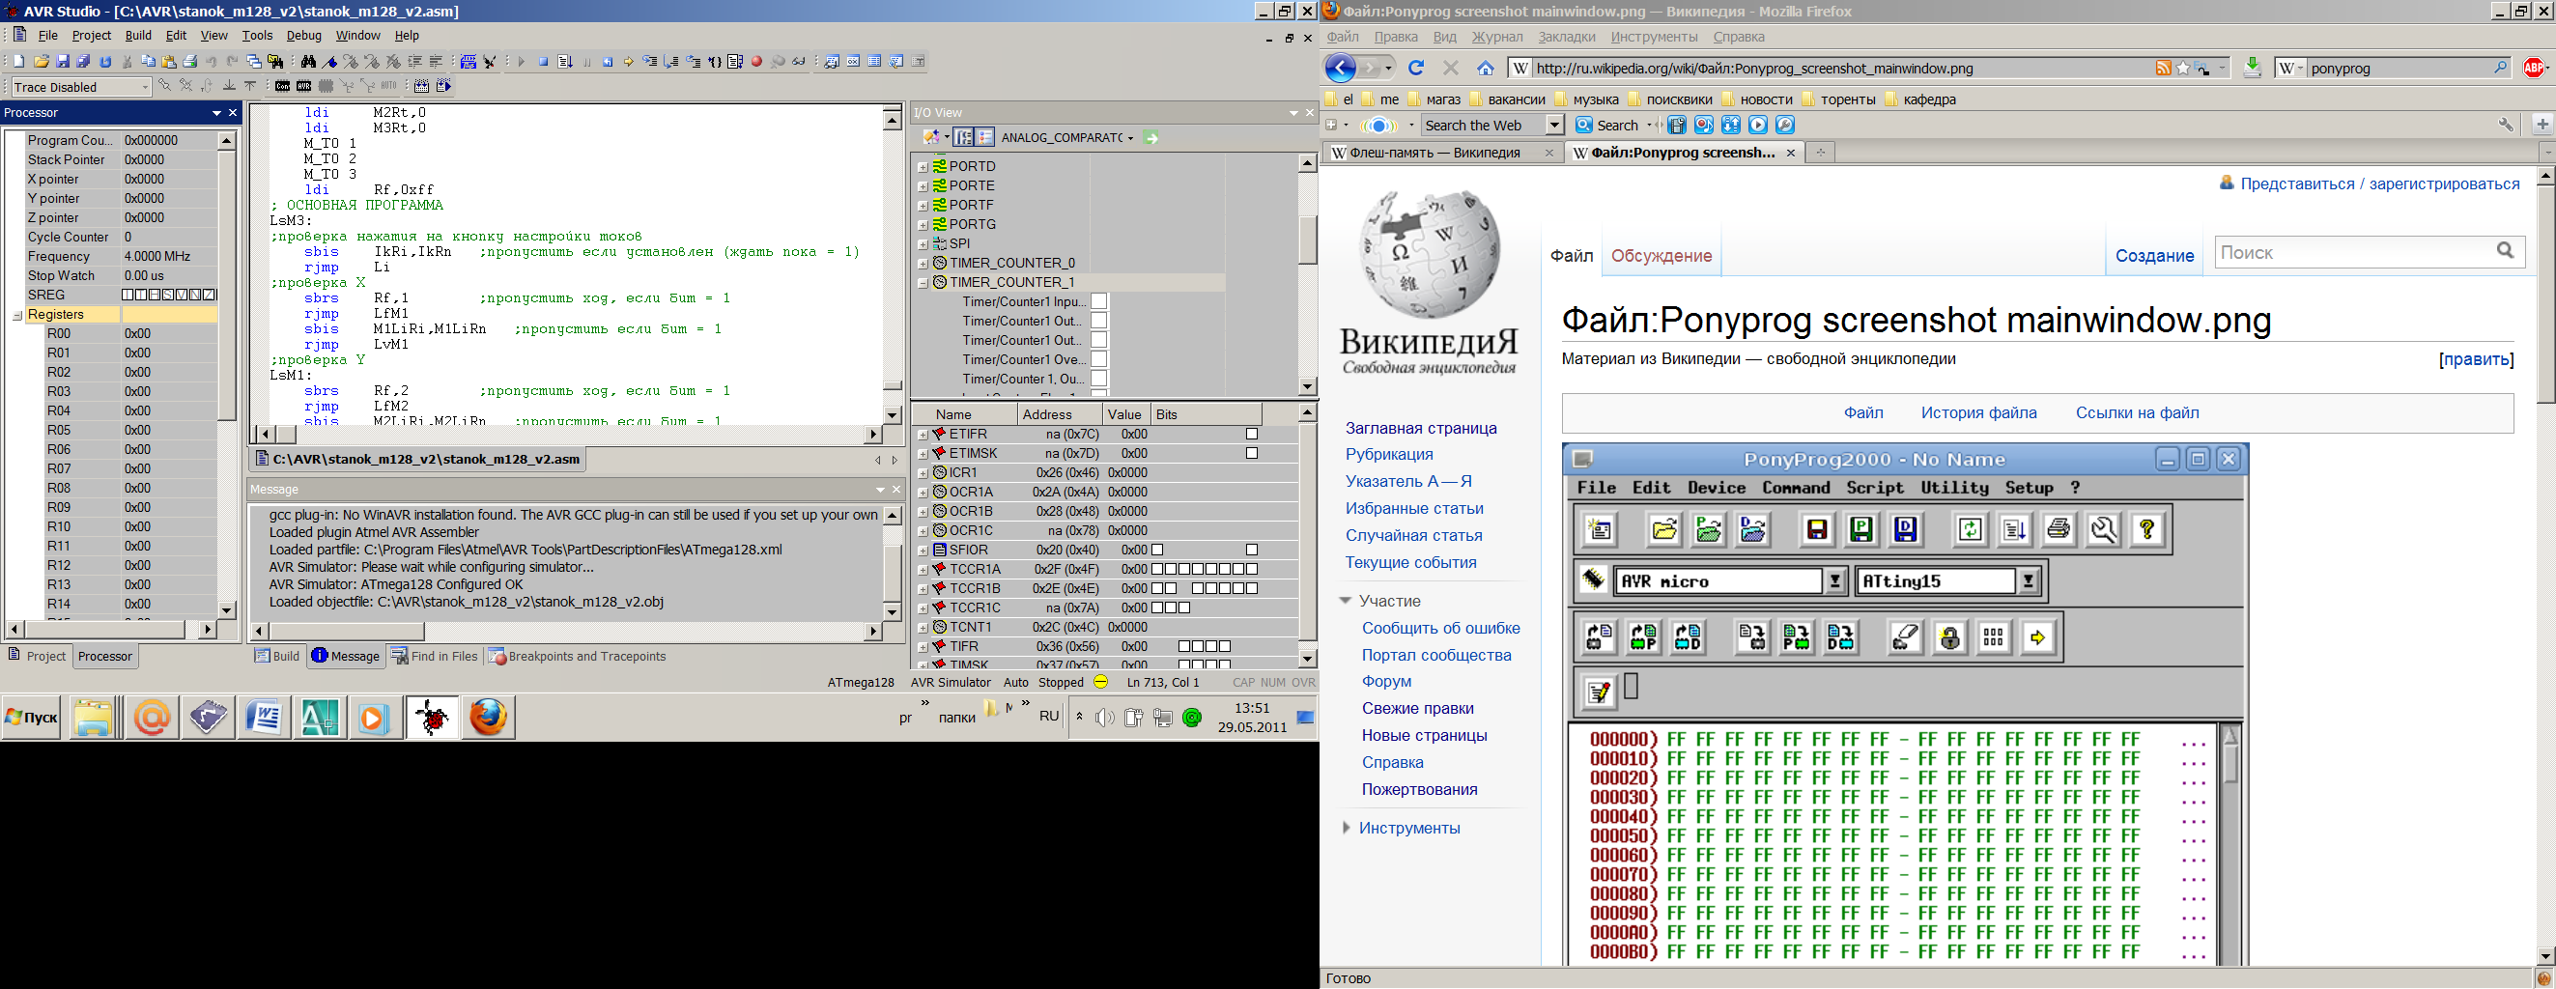Open Firefox Закладки menu
Viewport: 2556px width, 989px height.
point(1567,37)
